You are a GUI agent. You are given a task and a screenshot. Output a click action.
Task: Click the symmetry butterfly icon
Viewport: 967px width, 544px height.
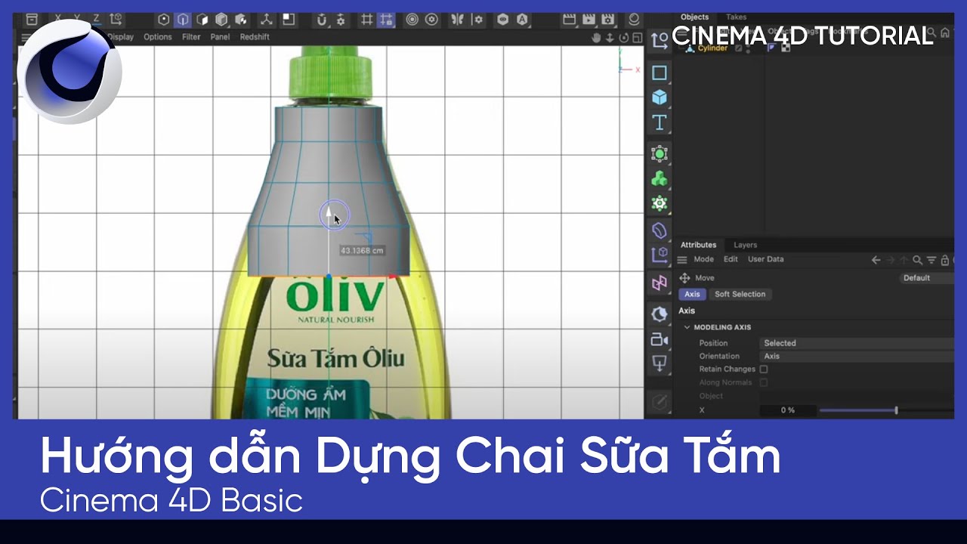point(456,20)
